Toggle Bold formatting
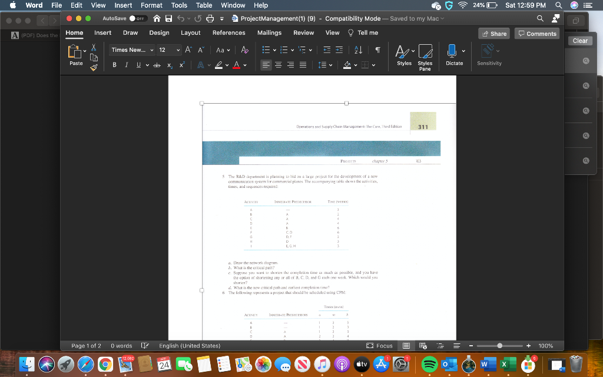 tap(115, 65)
